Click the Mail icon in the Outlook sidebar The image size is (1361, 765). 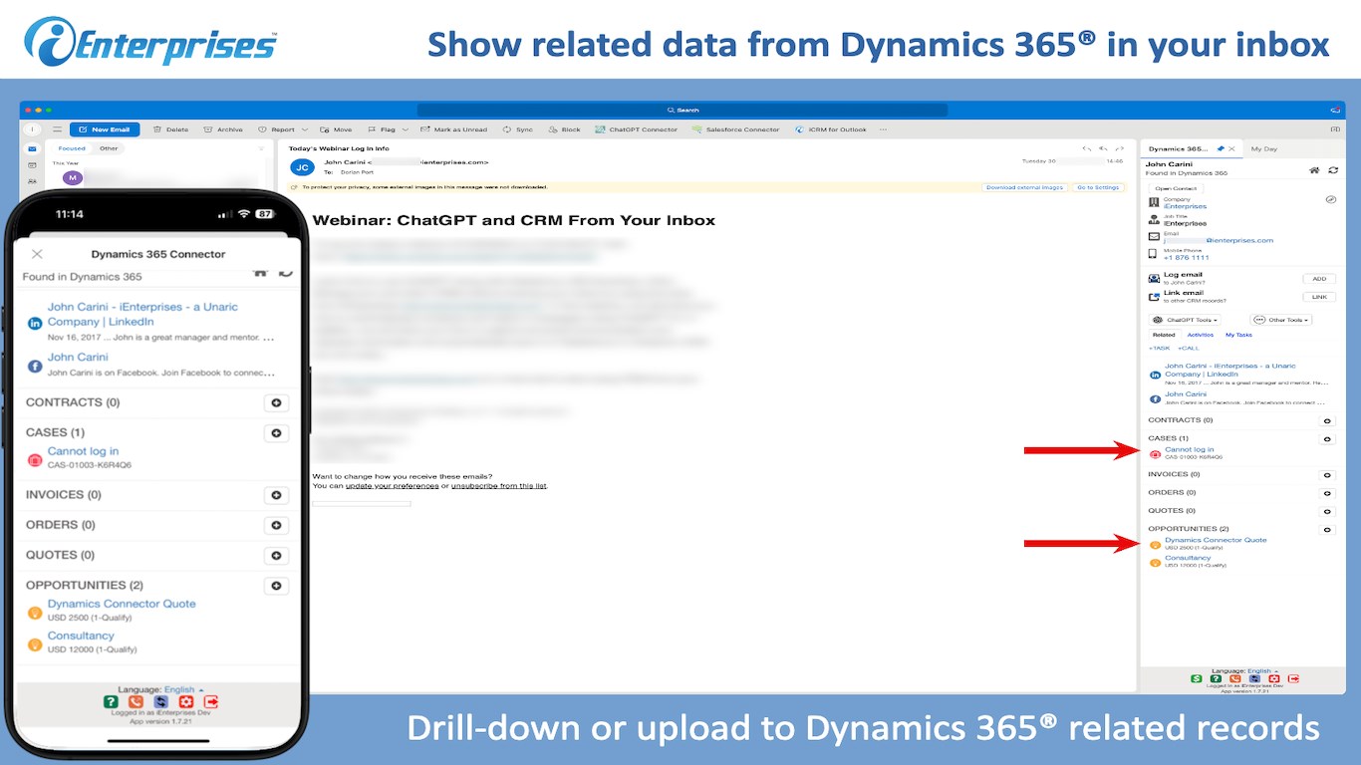[x=32, y=148]
